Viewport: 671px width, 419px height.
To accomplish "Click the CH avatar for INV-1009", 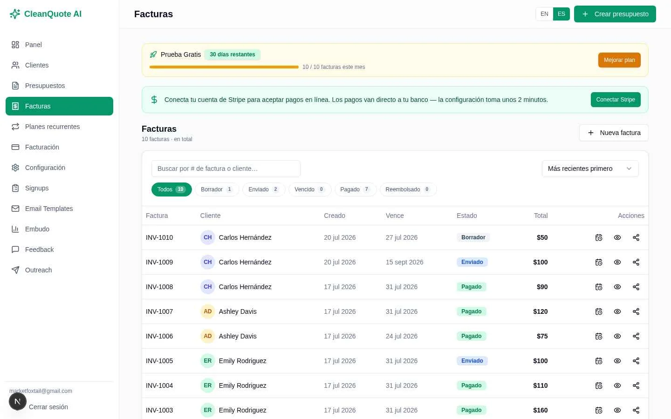I will 208,262.
